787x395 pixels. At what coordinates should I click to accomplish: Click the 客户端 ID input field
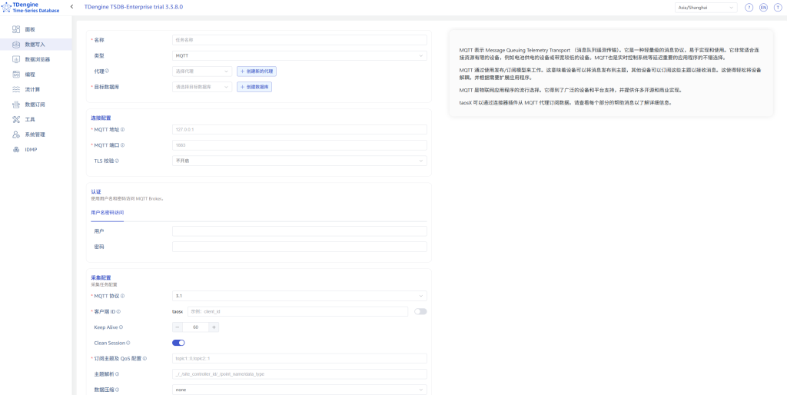(x=297, y=312)
